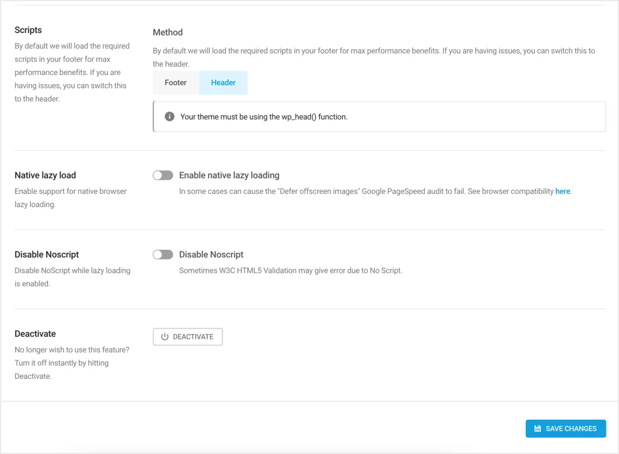The image size is (619, 454).
Task: Select the Footer script method
Action: click(175, 83)
